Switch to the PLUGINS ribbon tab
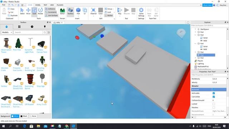Screen dimensions: 229x129 (x=60, y=5)
